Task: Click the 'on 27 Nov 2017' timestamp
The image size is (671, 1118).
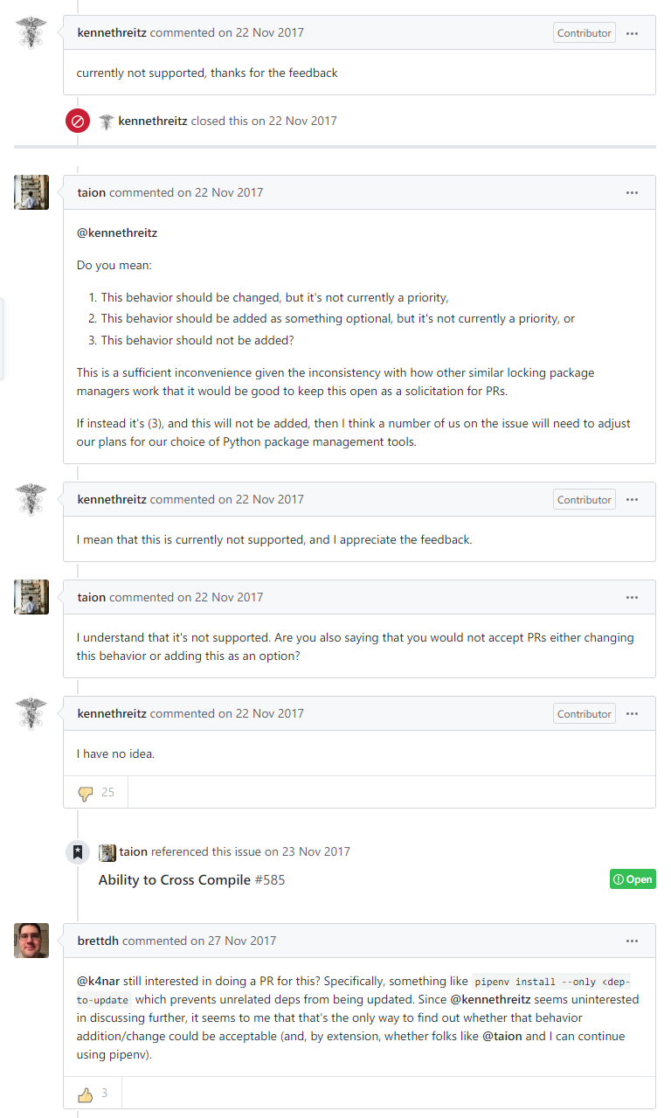Action: click(x=232, y=941)
